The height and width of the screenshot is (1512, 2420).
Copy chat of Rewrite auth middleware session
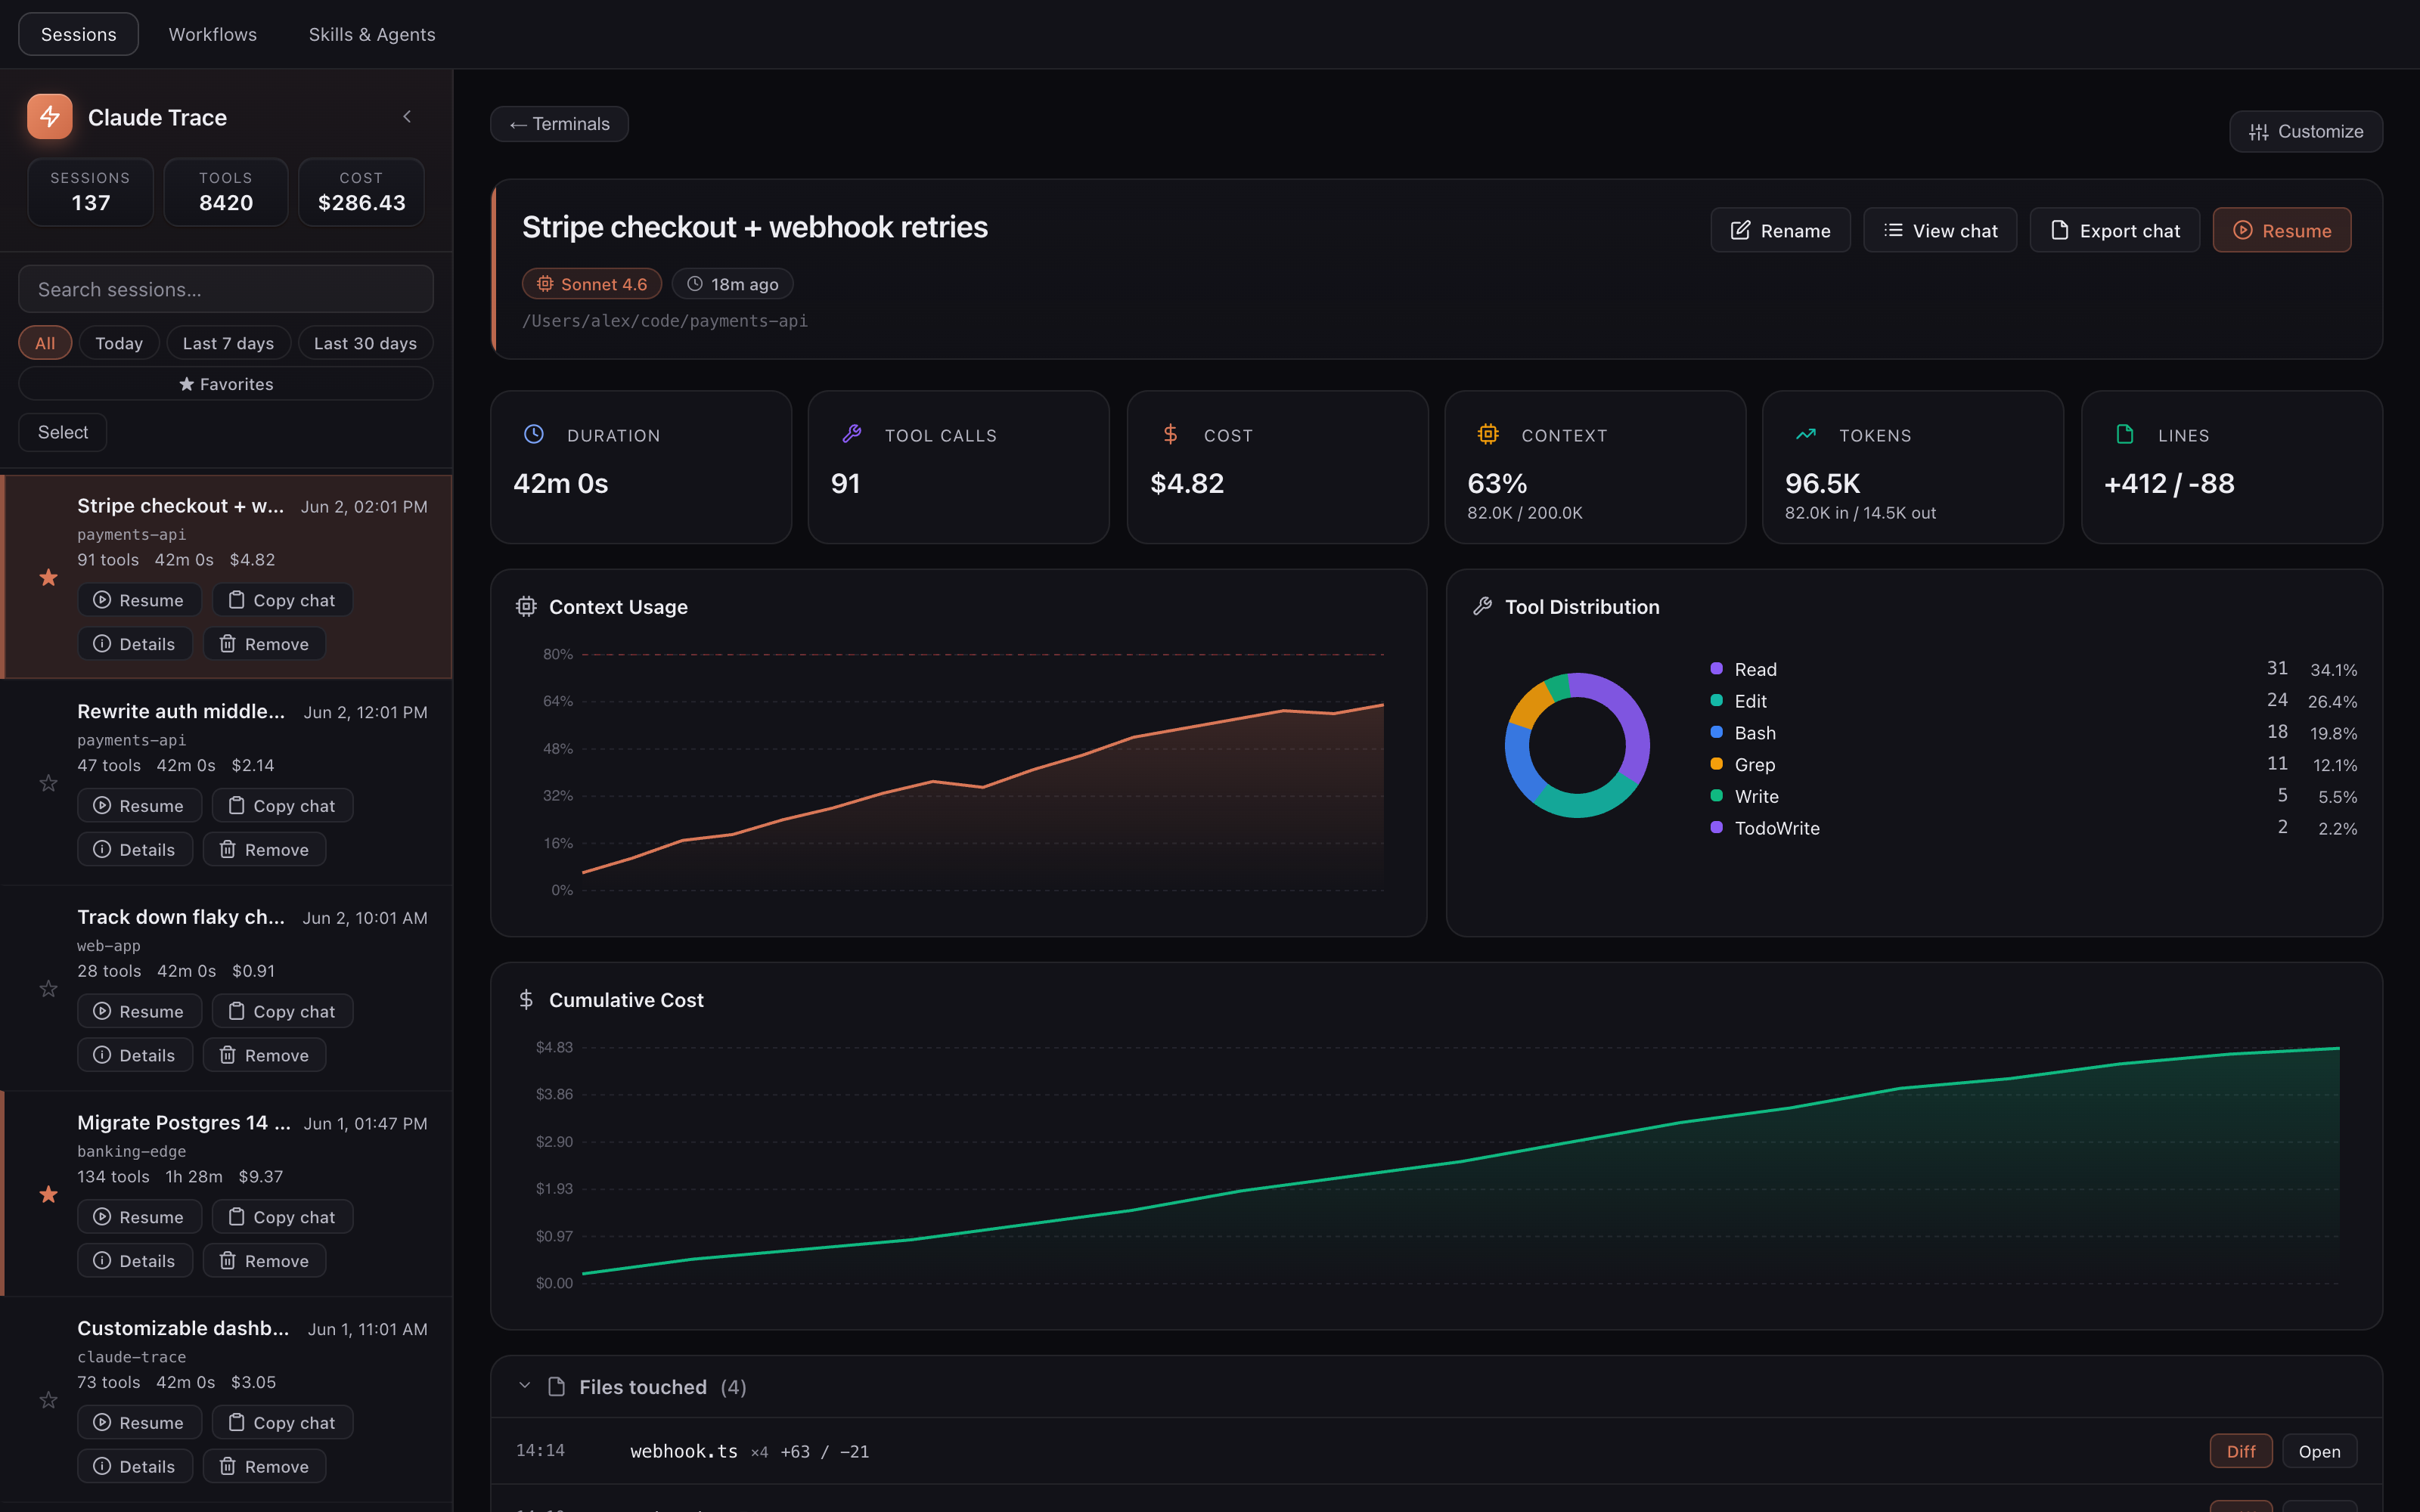coord(282,806)
